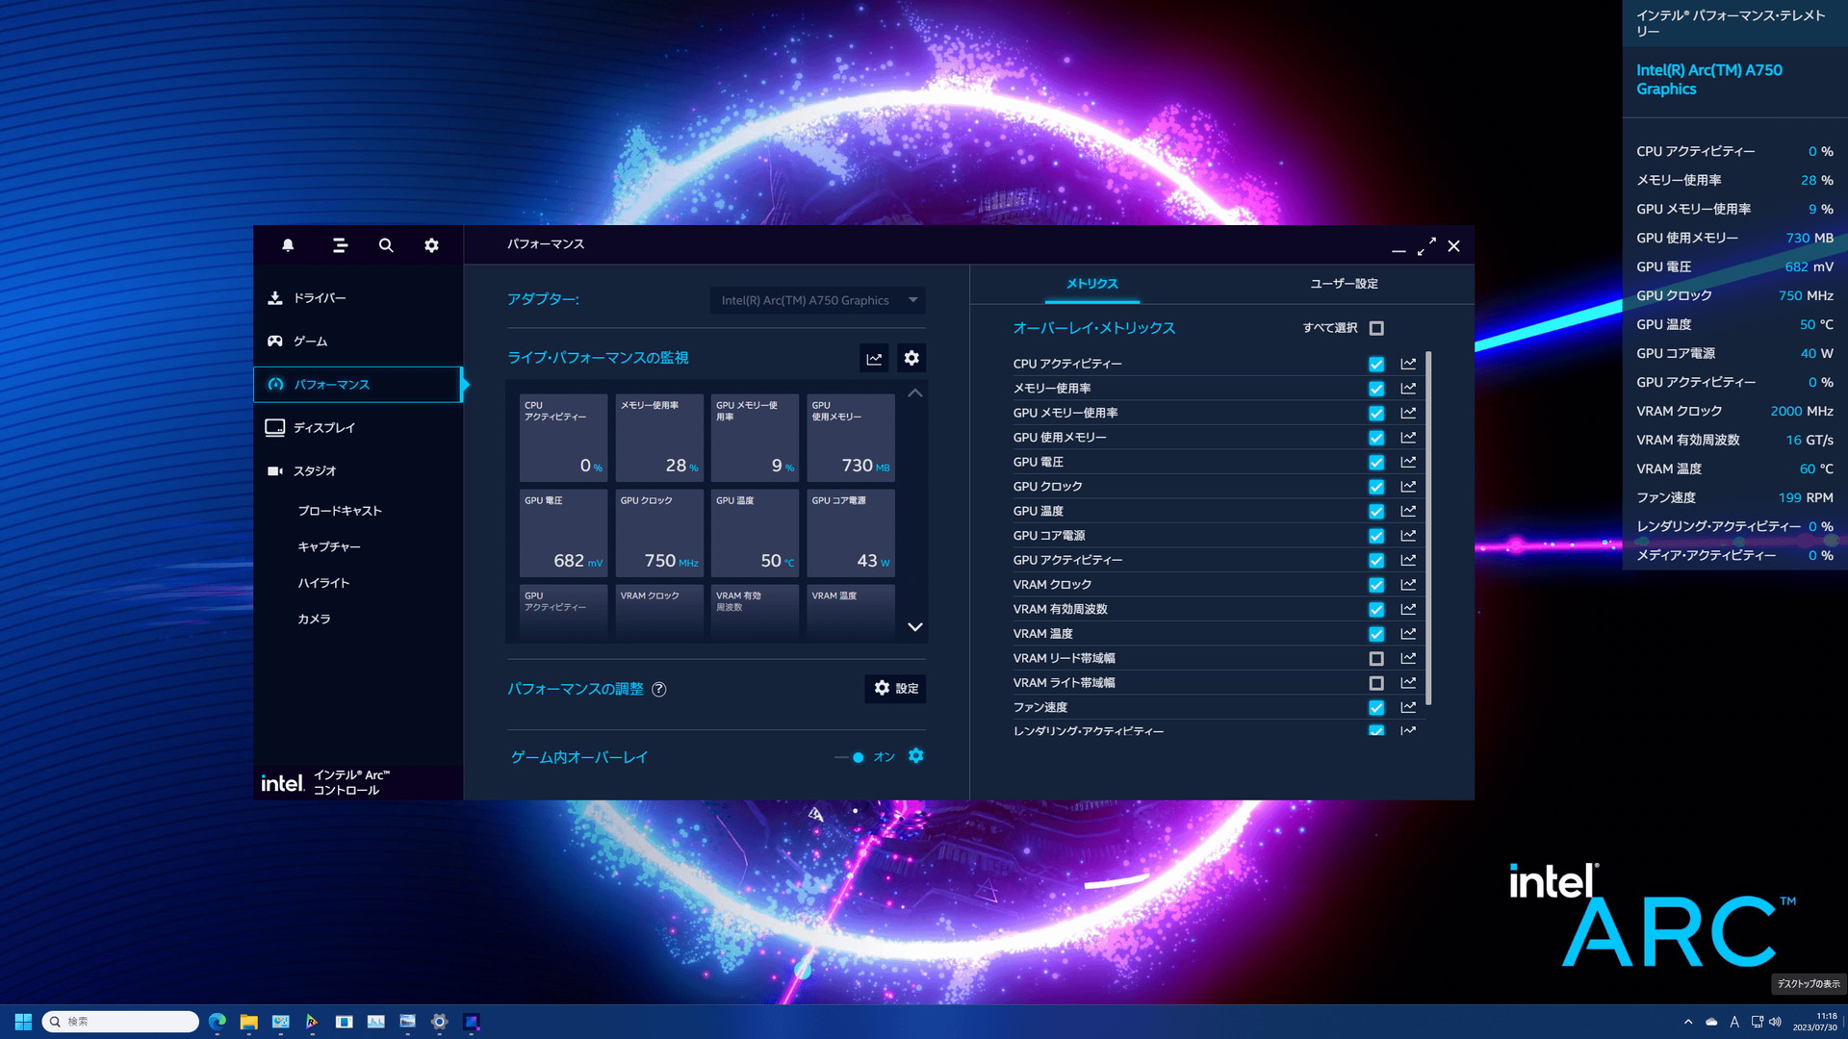1848x1039 pixels.
Task: Open Arc Control settings gear in top bar
Action: tap(431, 245)
